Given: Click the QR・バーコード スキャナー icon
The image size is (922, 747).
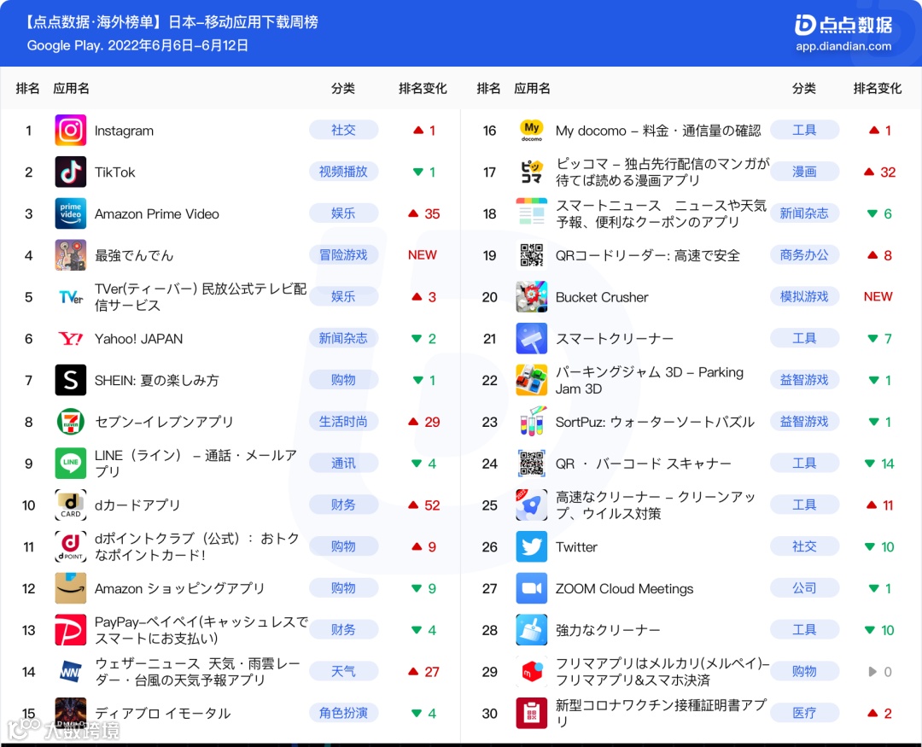Looking at the screenshot, I should [x=532, y=464].
